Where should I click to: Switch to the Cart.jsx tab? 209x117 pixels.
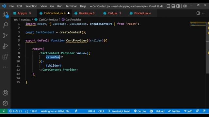point(114,13)
